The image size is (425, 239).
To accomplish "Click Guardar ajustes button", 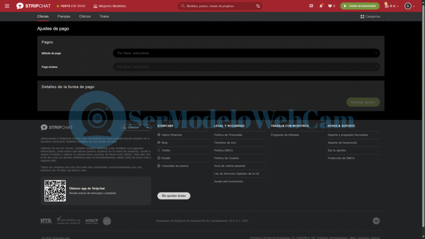I will [363, 102].
